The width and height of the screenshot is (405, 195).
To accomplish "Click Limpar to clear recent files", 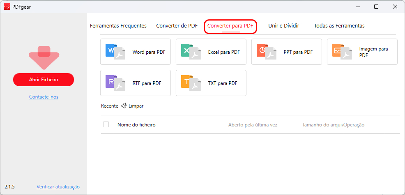I will pos(136,106).
